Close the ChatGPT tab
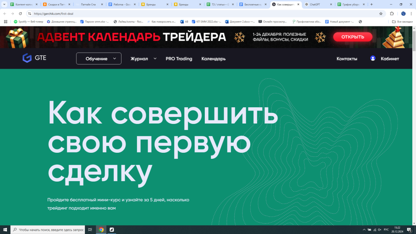 click(x=331, y=4)
